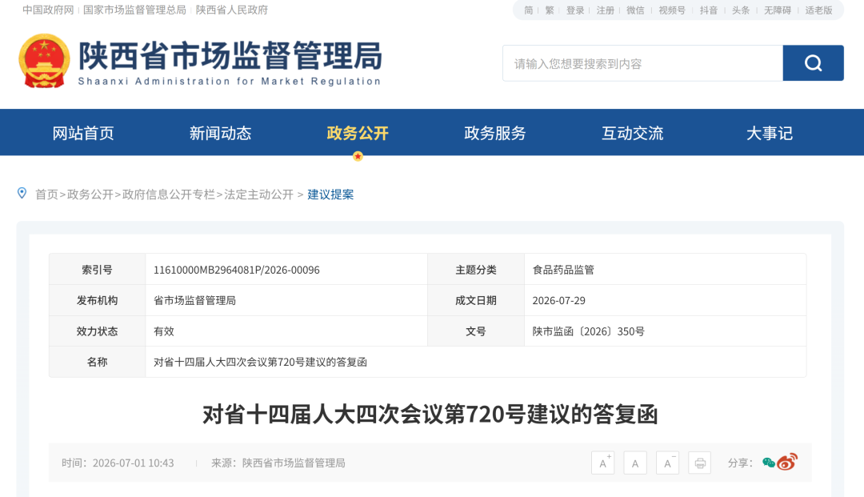Screen dimensions: 864x497
Task: Click validity status value 有效
Action: pyautogui.click(x=164, y=331)
